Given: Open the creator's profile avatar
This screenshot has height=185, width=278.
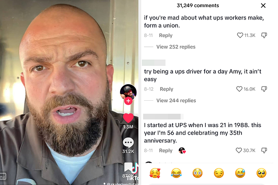Looking at the screenshot, I should coord(128,92).
